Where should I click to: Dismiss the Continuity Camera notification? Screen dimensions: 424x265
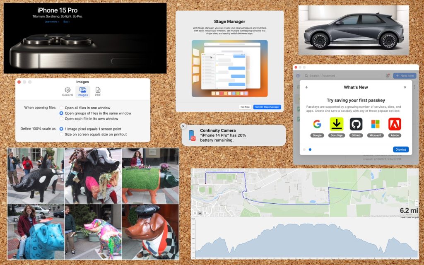[183, 126]
